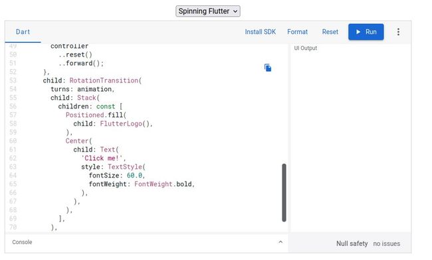The image size is (432, 260).
Task: Open the Spinning Flutter sample dropdown
Action: (x=208, y=11)
